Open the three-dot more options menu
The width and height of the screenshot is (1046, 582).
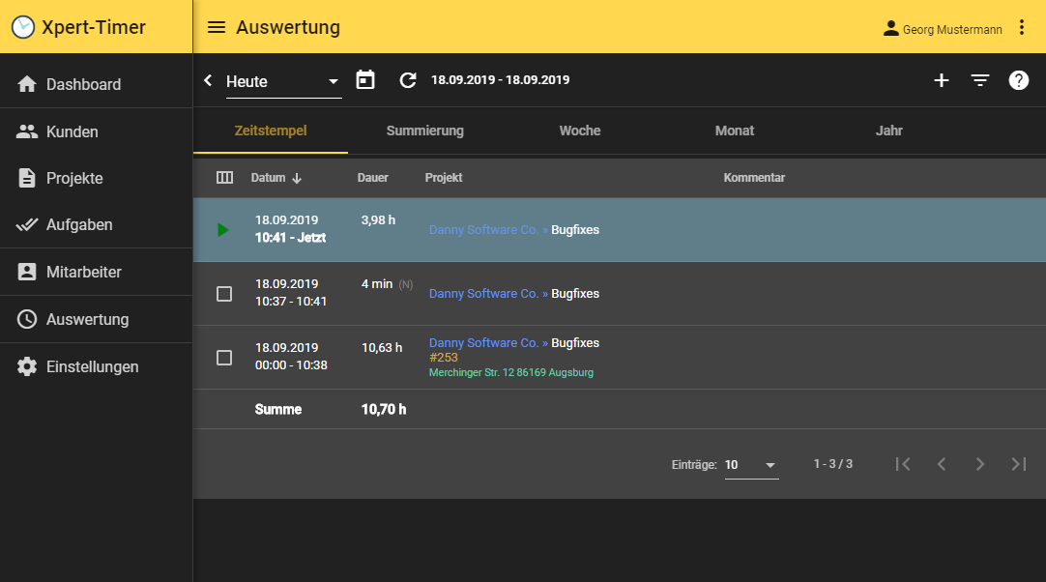pyautogui.click(x=1022, y=28)
